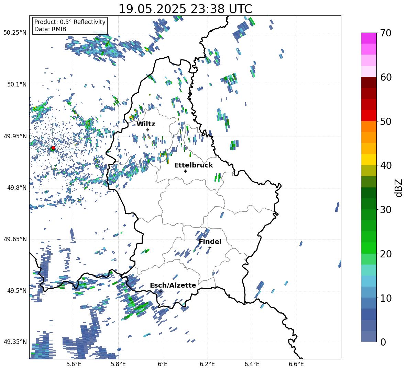The height and width of the screenshot is (371, 407).
Task: Click the colorbar tick label 30
Action: coord(386,210)
